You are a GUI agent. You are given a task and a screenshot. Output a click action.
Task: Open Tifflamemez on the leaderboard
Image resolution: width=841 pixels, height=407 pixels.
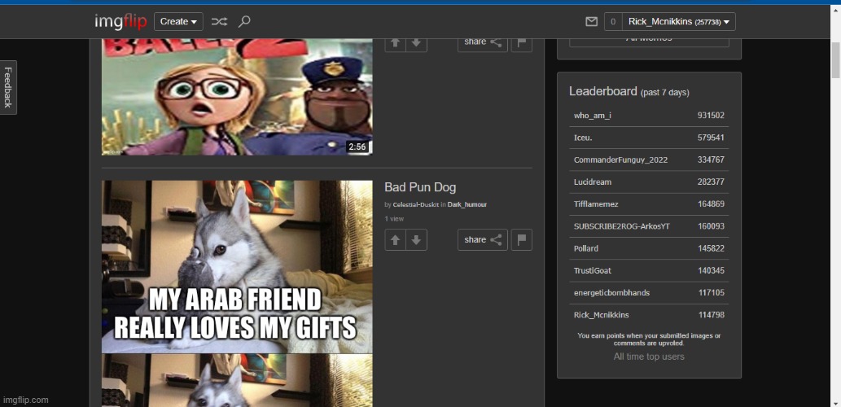click(597, 203)
